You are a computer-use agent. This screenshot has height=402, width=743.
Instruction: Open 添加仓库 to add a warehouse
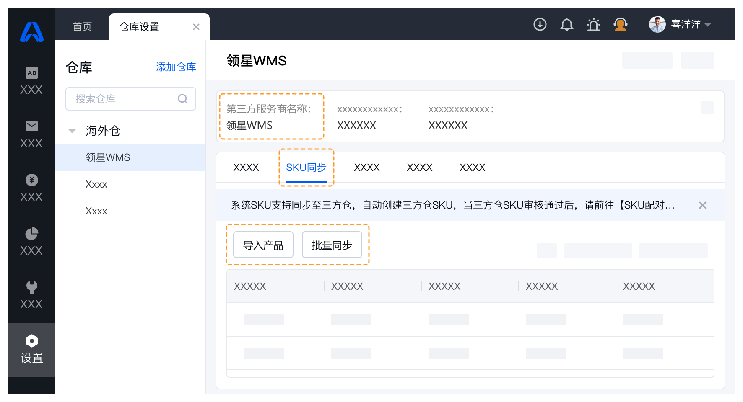pyautogui.click(x=176, y=67)
